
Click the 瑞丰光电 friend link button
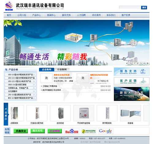point(38,131)
